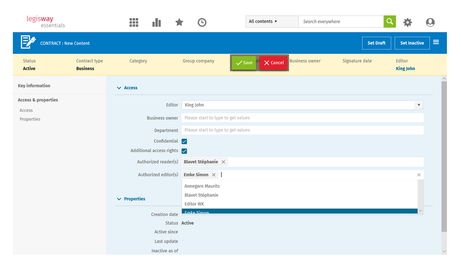
Task: Select Properties in the left sidebar
Action: 30,119
